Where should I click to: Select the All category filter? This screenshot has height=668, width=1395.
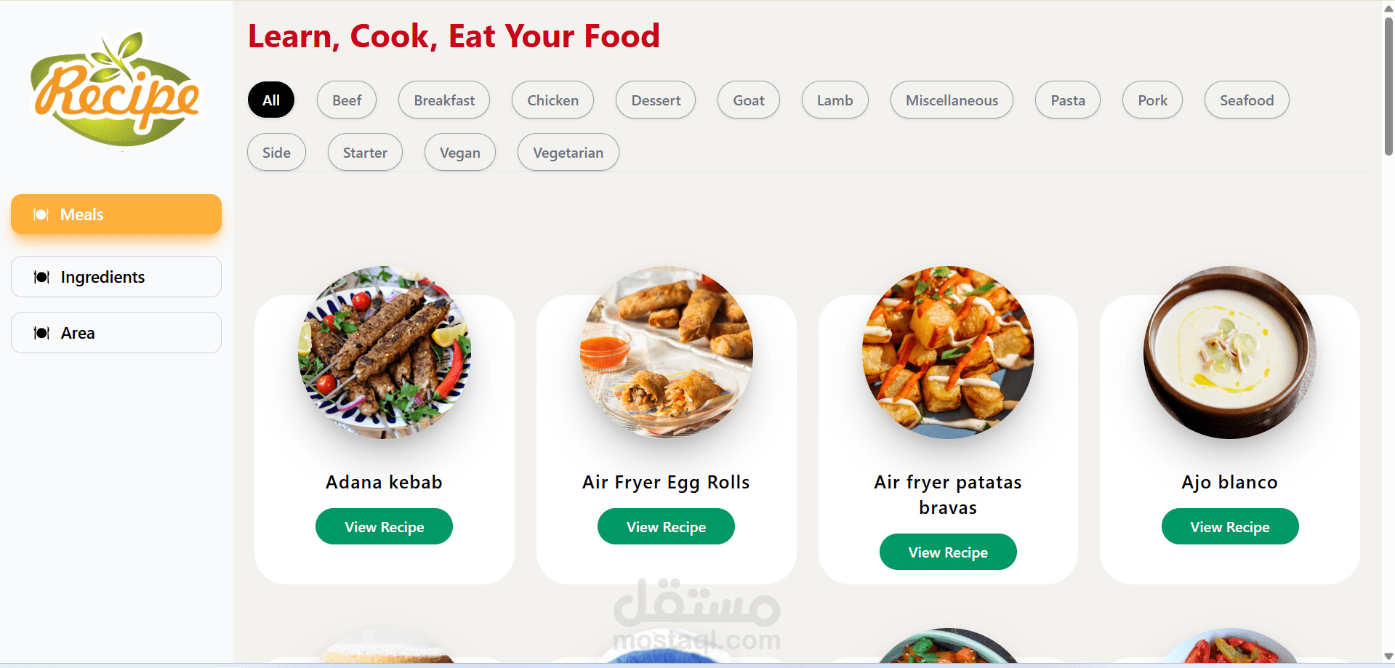(271, 100)
